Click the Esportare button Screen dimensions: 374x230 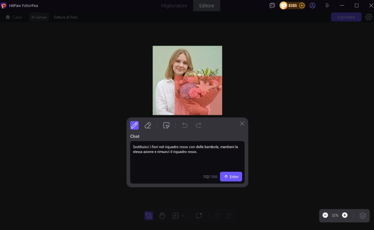tap(346, 17)
